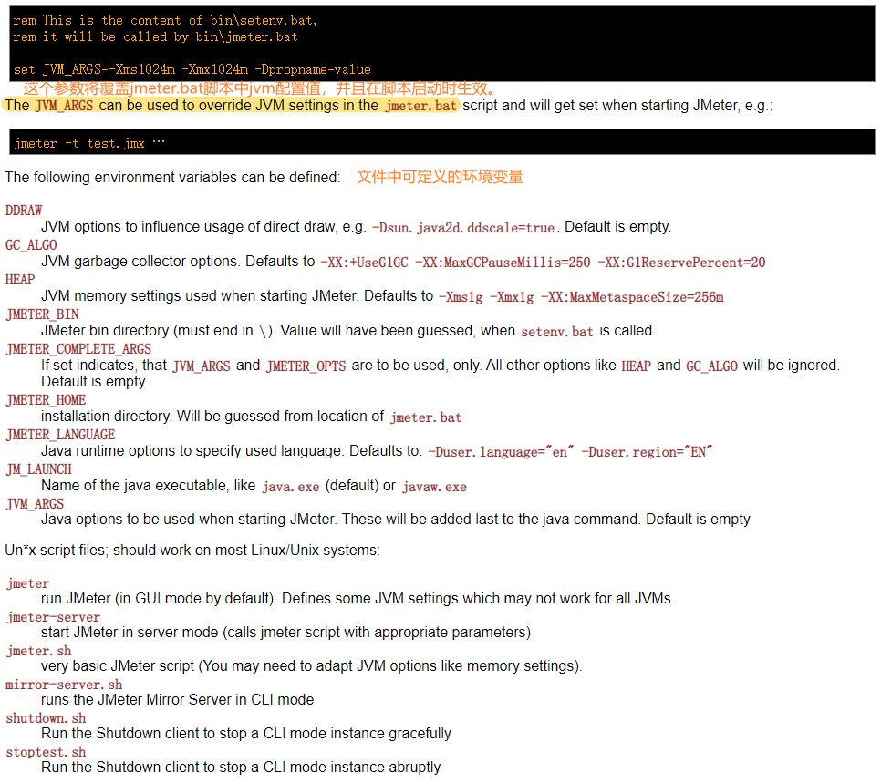Click the highlighted 'The JVM_ARGS can be used' sentence

pos(231,106)
